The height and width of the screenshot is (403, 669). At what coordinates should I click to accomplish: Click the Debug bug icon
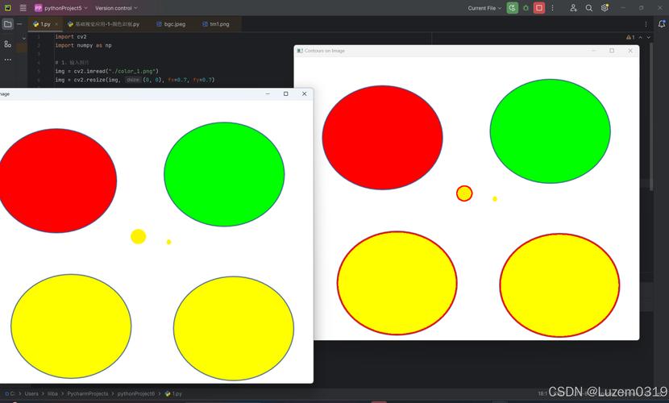click(x=526, y=8)
